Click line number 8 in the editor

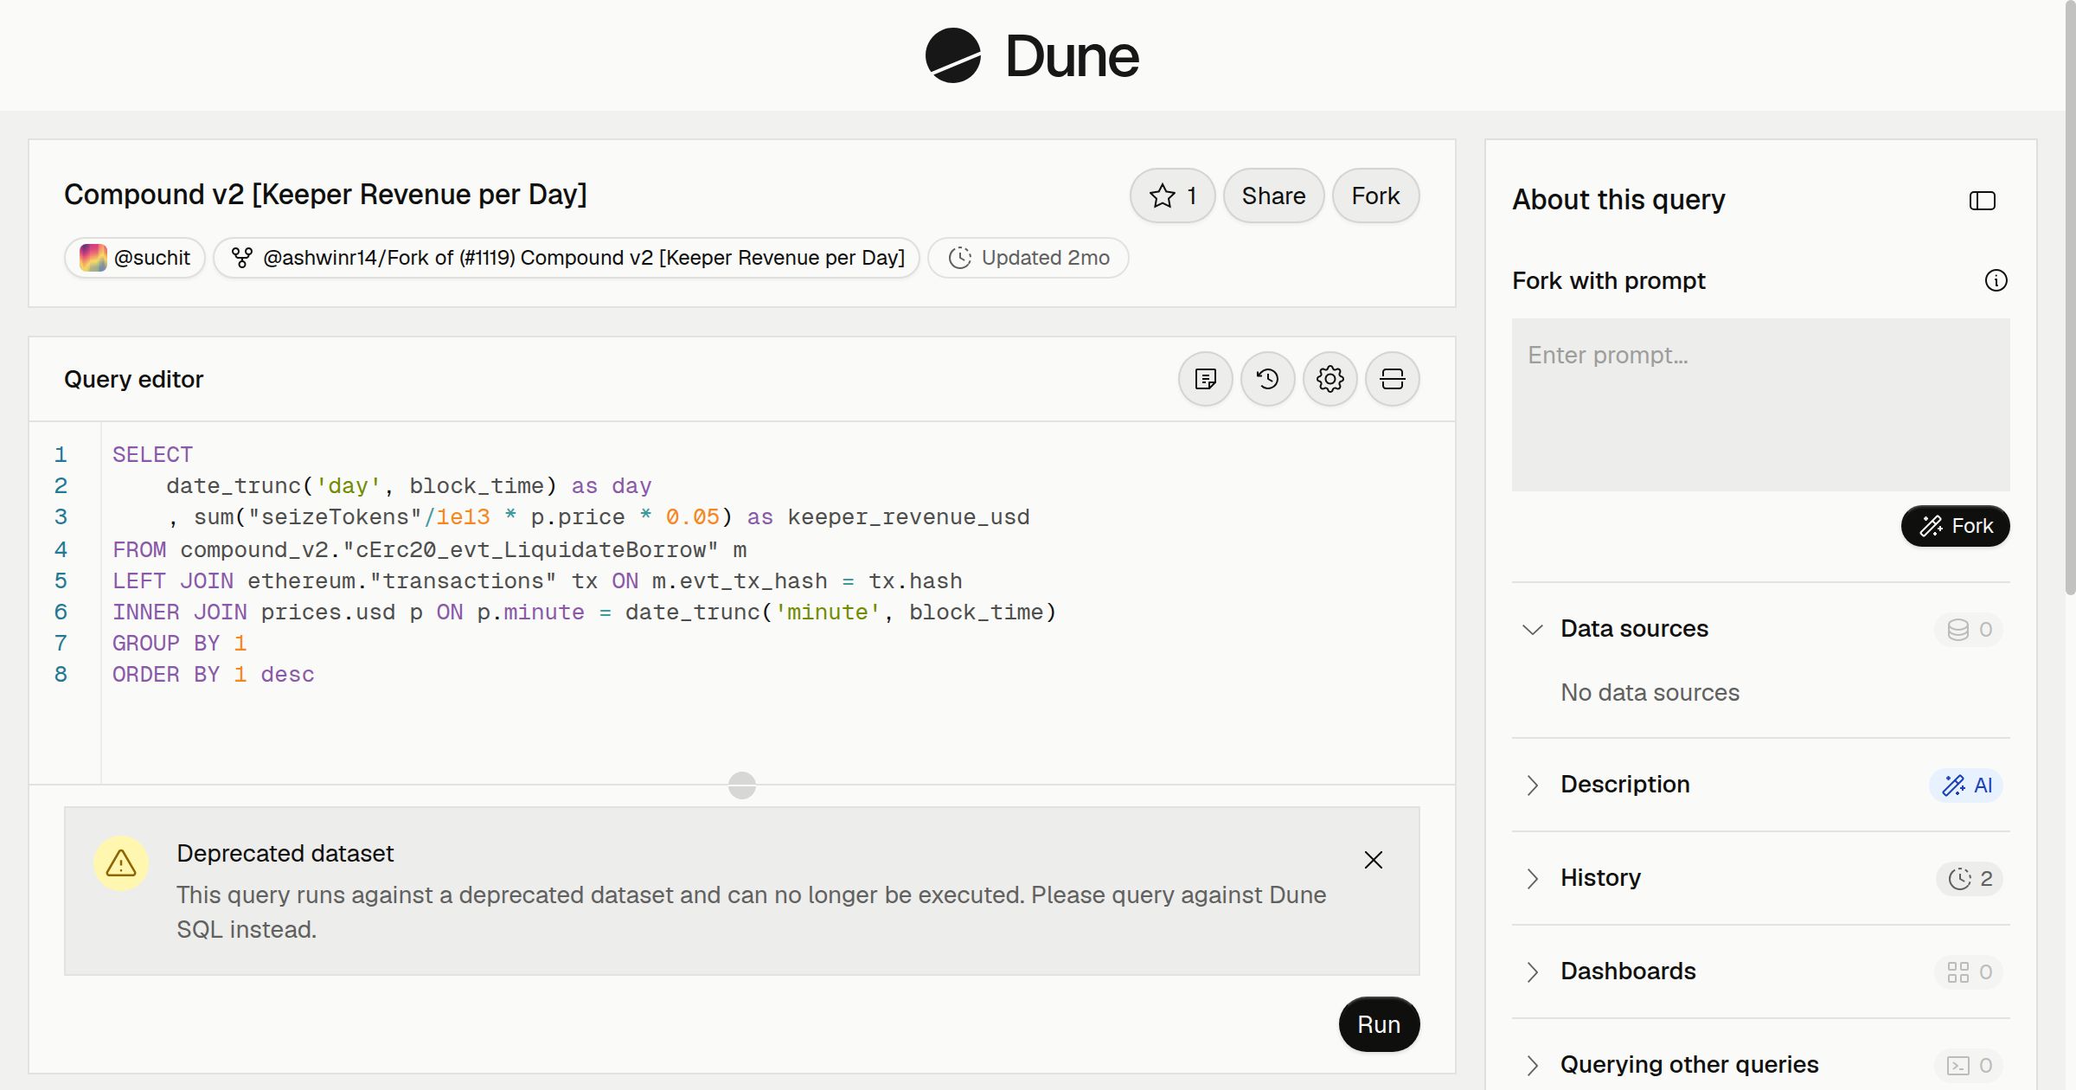pos(61,675)
